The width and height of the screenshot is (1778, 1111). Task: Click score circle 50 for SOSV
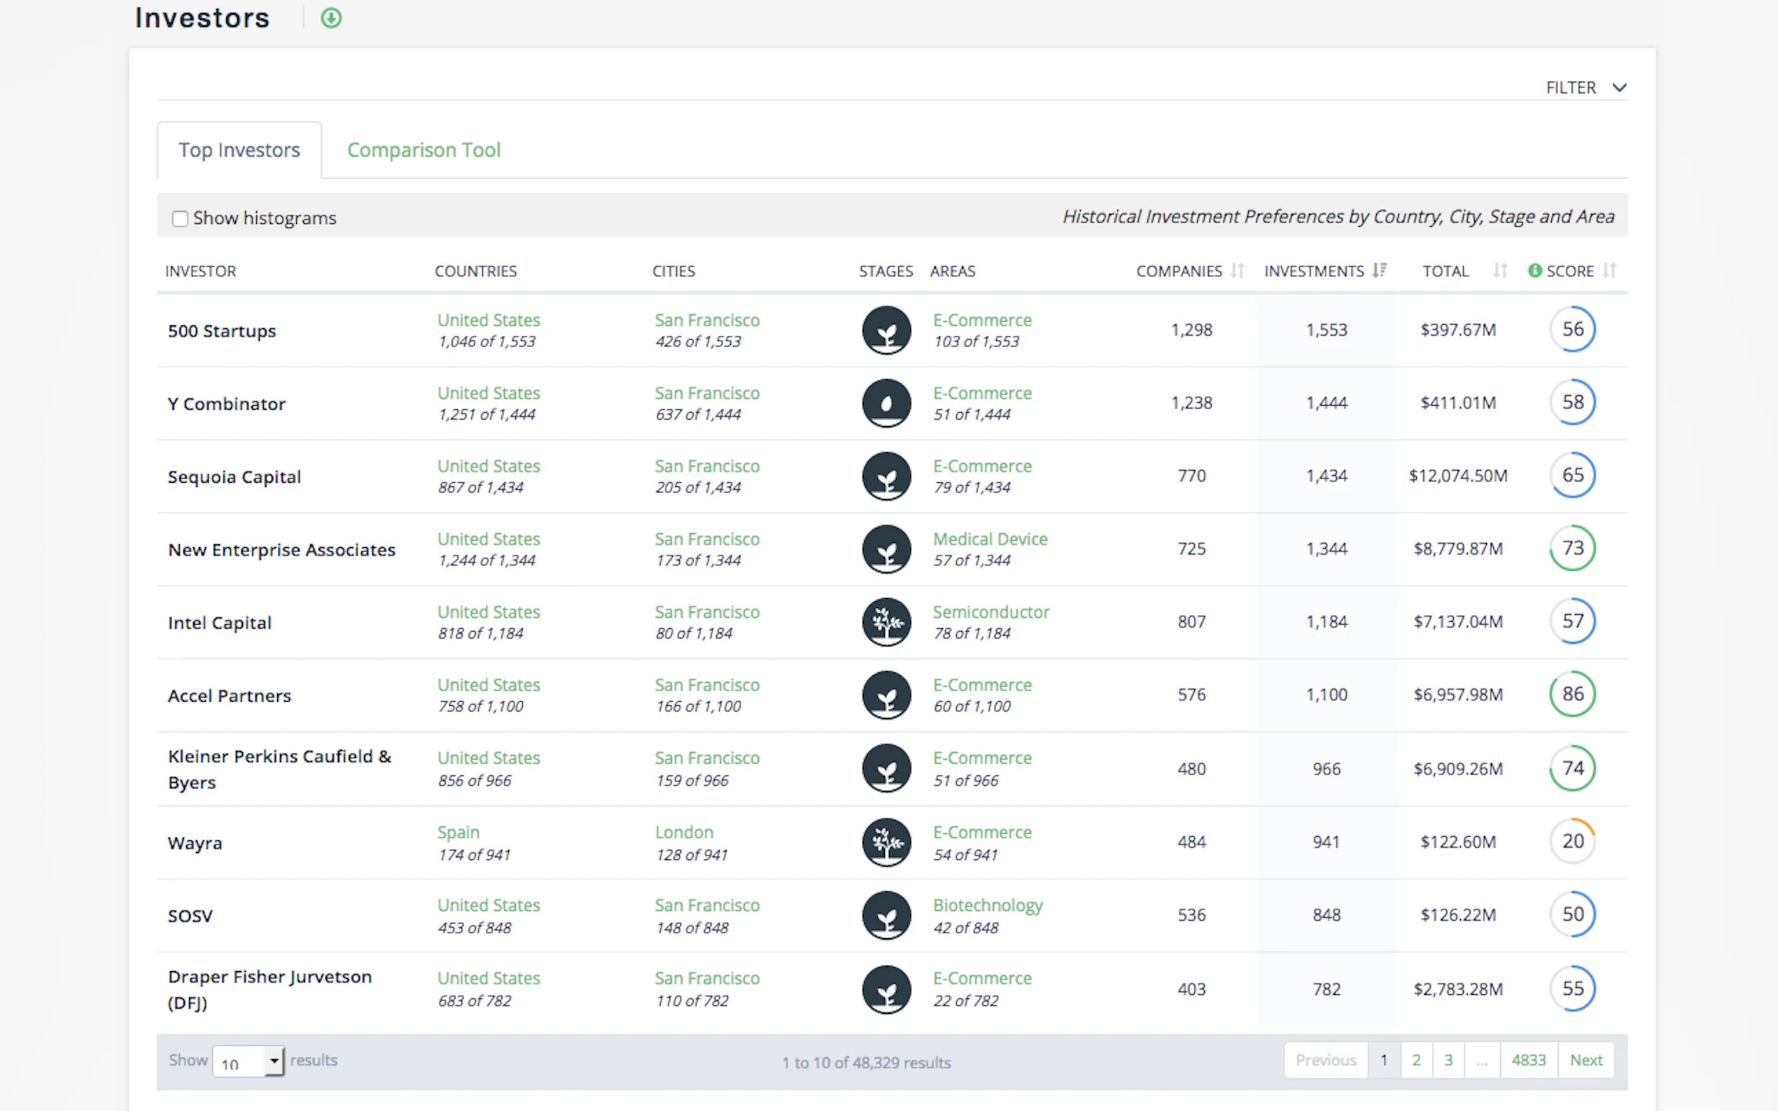1573,914
